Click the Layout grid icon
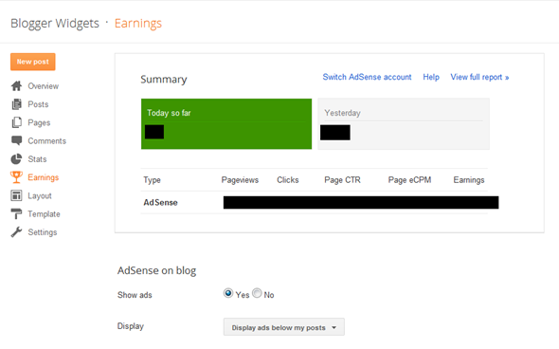 tap(16, 195)
